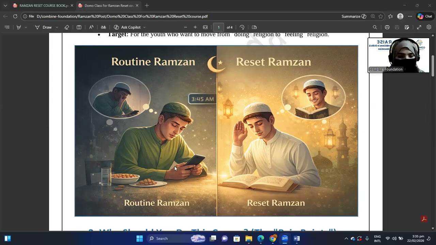Screen dimensions: 436x245
Task: Open Word from taskbar
Action: pyautogui.click(x=297, y=239)
